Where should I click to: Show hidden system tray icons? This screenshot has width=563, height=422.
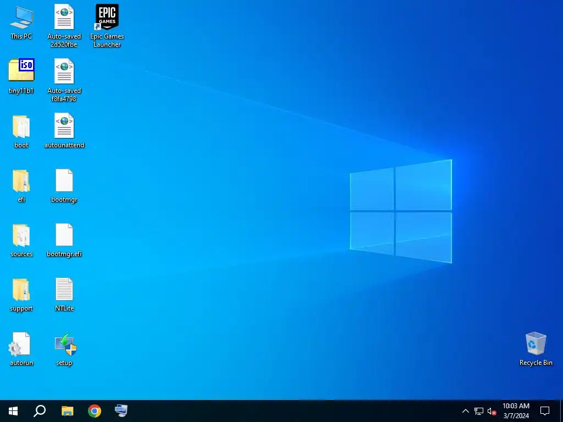point(465,411)
